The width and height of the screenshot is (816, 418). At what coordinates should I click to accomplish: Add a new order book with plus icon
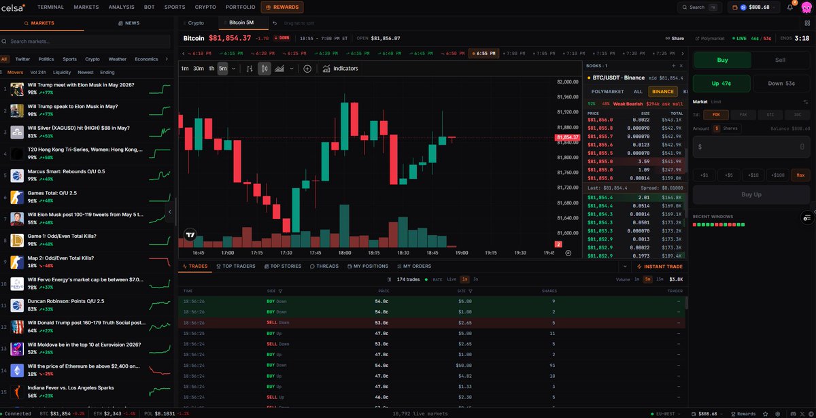[x=673, y=66]
